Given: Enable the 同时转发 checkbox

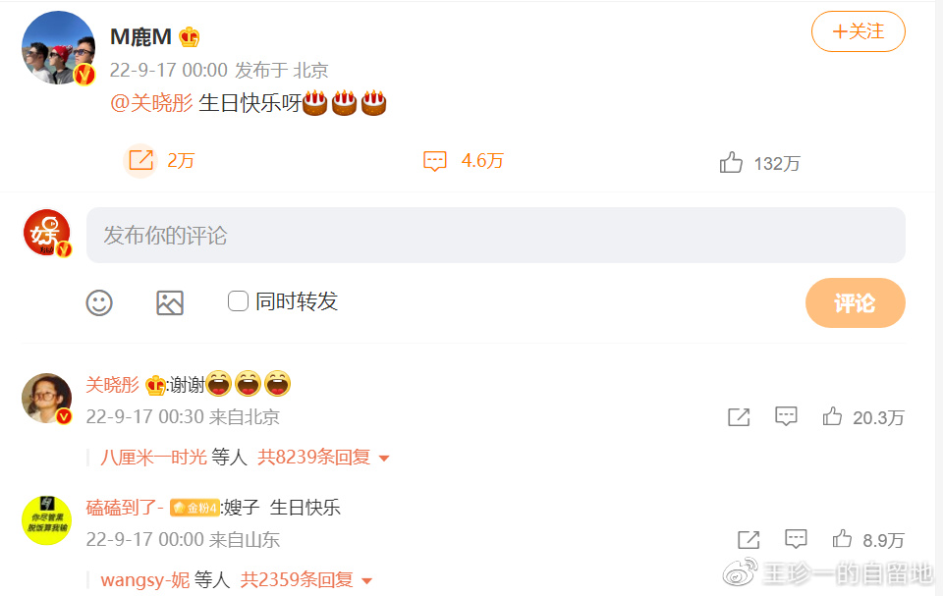Looking at the screenshot, I should tap(238, 300).
